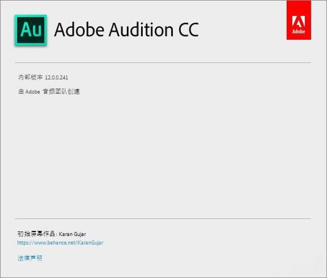This screenshot has height=278, width=327.
Task: Click the word Adobe in the title
Action: coord(79,30)
